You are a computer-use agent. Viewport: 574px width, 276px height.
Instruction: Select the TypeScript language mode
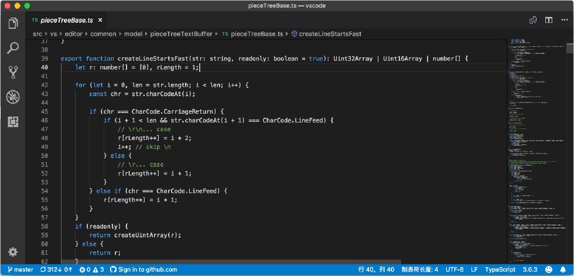pyautogui.click(x=500, y=270)
